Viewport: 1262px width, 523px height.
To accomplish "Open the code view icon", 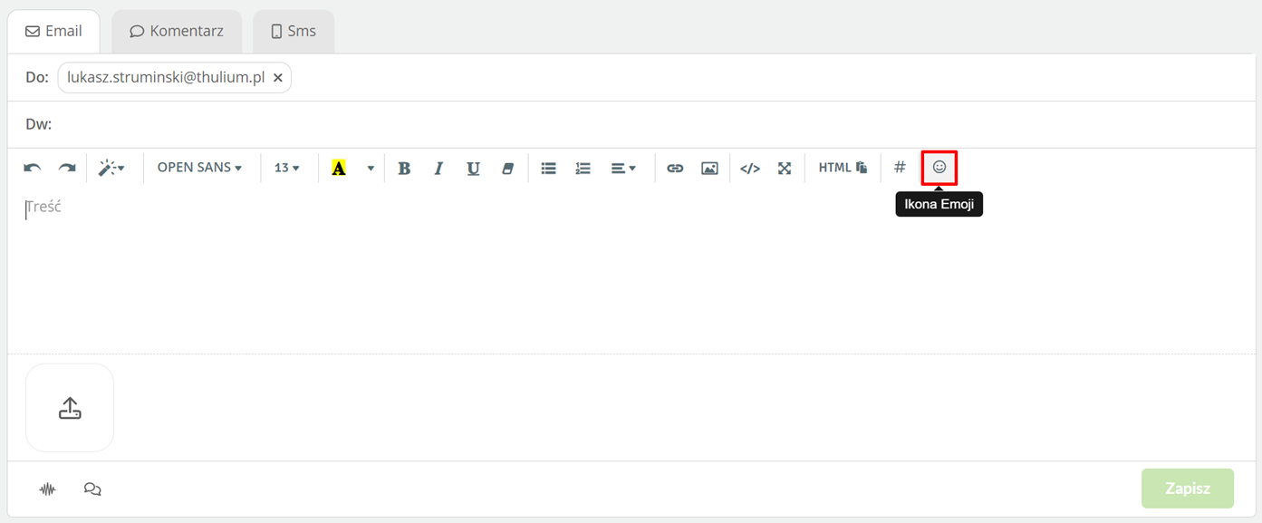I will tap(750, 168).
